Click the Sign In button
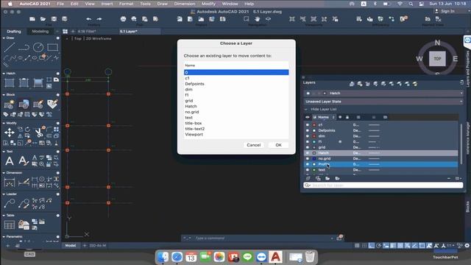 [445, 11]
